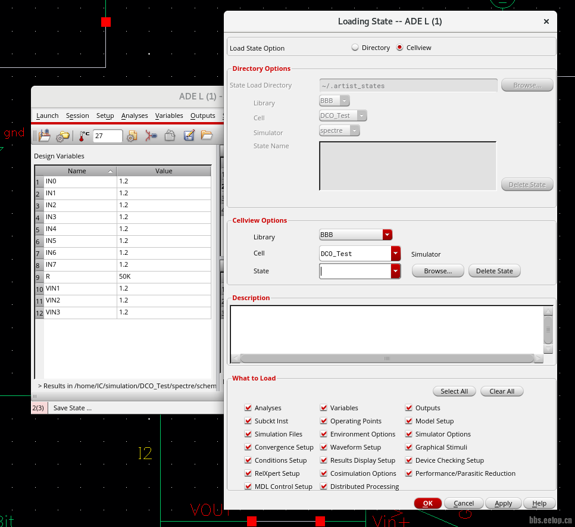The width and height of the screenshot is (575, 527).
Task: Expand the State dropdown arrow
Action: 396,271
